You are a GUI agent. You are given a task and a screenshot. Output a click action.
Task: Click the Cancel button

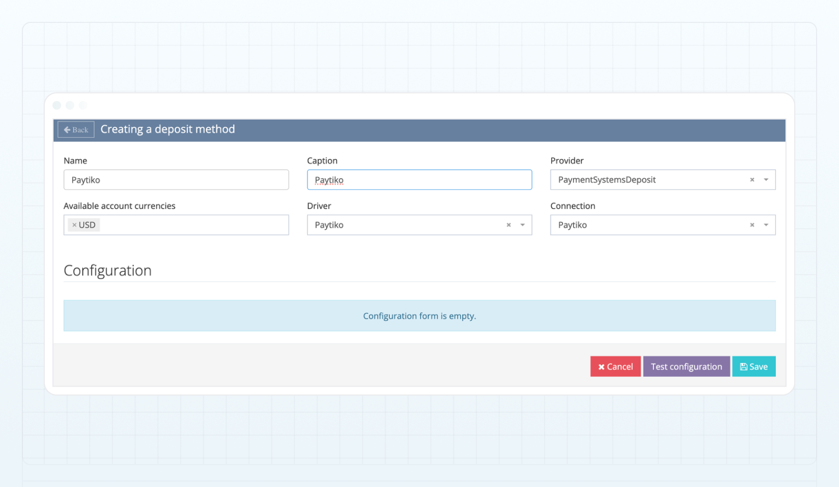tap(616, 366)
